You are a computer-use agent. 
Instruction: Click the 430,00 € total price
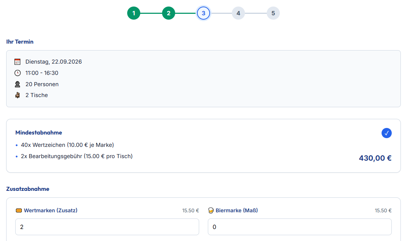click(375, 158)
